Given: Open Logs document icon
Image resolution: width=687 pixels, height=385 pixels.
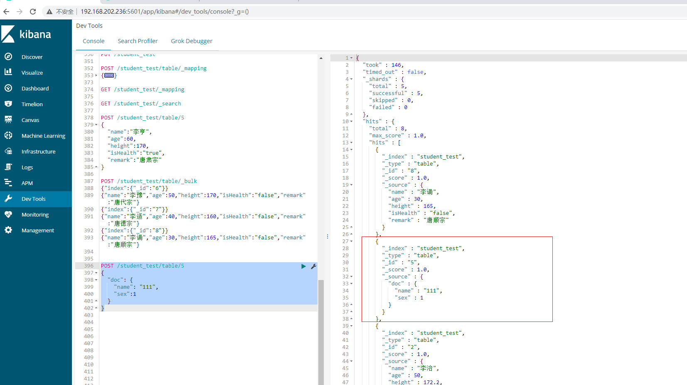Looking at the screenshot, I should [x=8, y=167].
